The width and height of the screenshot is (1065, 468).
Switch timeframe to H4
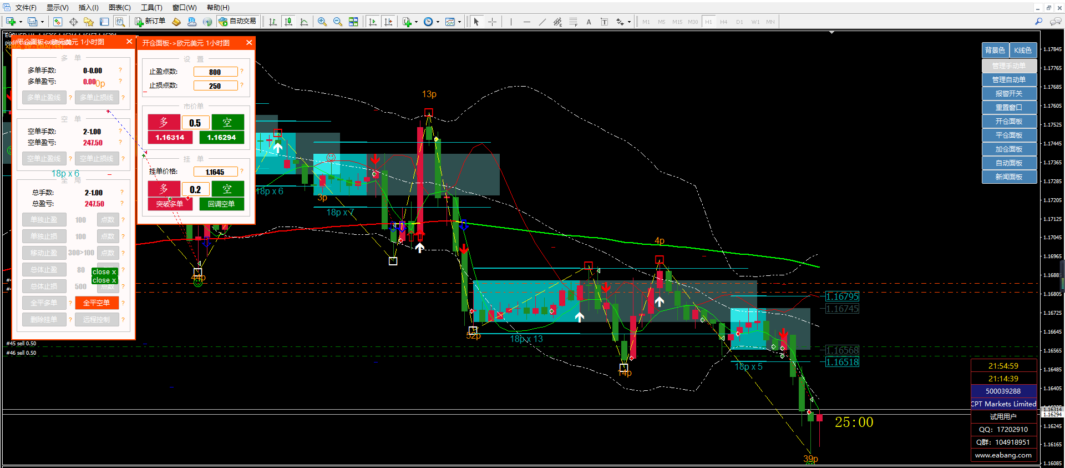coord(724,22)
